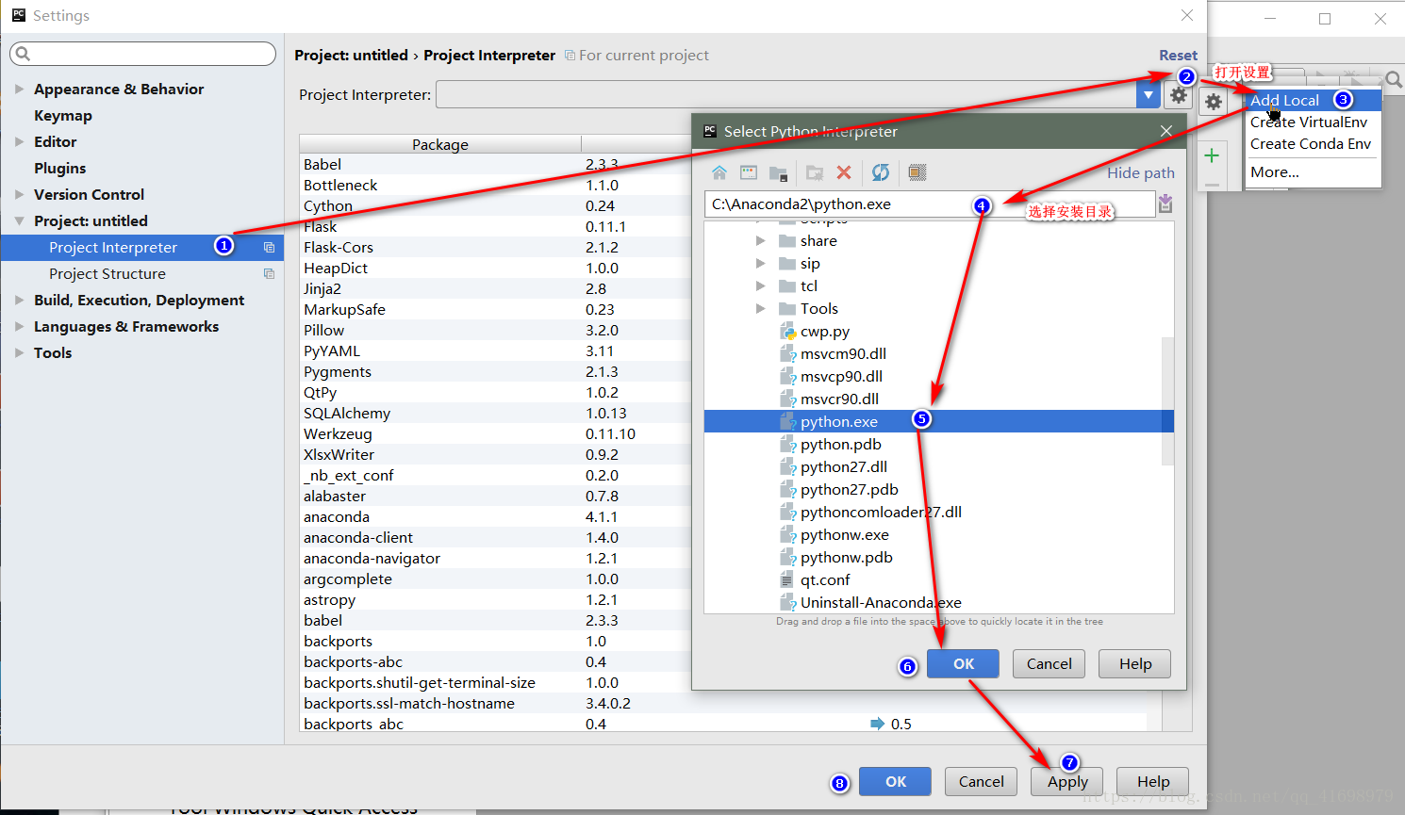Click green plus to install package
This screenshot has width=1405, height=815.
(x=1213, y=155)
